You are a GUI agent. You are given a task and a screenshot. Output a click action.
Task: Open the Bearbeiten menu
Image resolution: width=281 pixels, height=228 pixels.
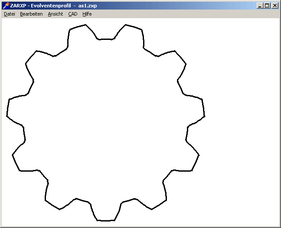click(31, 14)
